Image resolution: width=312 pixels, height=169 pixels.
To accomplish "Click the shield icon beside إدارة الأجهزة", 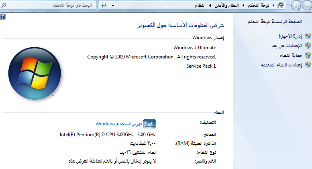I will pyautogui.click(x=308, y=36).
